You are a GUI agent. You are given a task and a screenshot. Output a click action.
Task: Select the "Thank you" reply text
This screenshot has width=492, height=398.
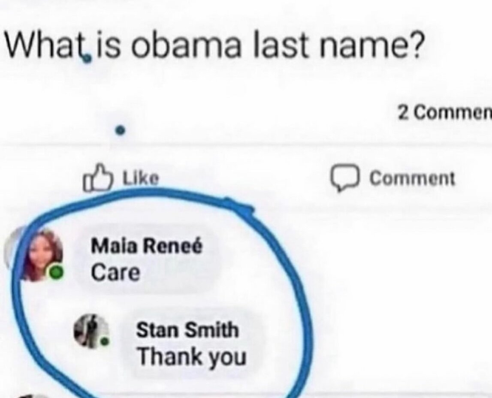192,356
